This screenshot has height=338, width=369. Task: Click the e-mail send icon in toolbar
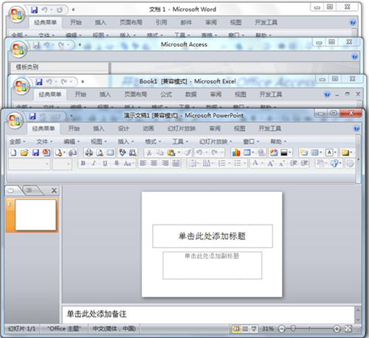pos(72,153)
